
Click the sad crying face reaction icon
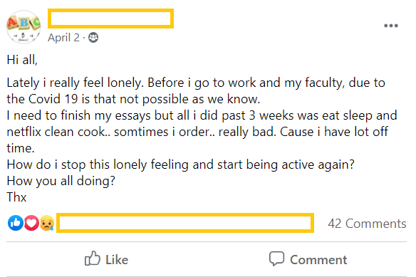click(x=47, y=223)
